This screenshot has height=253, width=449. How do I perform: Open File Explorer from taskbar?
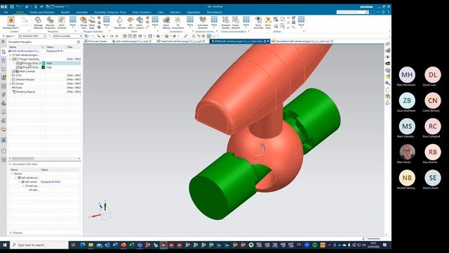point(91,245)
